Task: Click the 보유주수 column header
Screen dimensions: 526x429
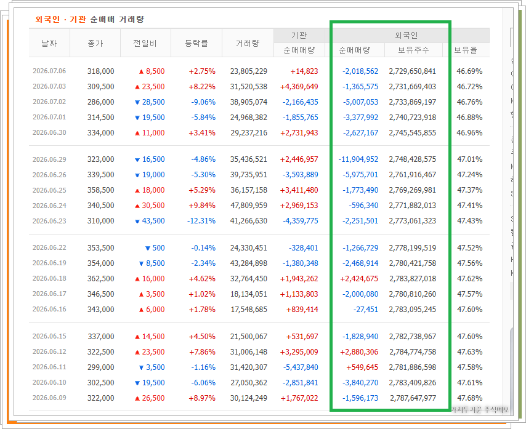Action: pyautogui.click(x=413, y=50)
